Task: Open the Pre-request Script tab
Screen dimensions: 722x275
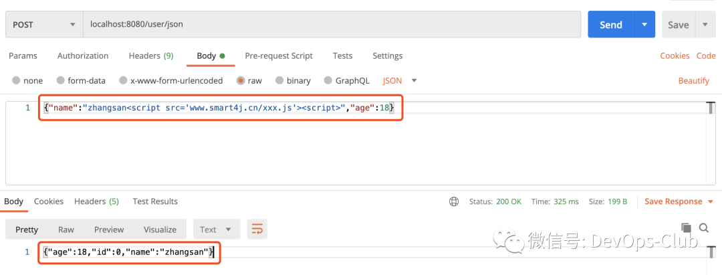Action: [x=279, y=56]
